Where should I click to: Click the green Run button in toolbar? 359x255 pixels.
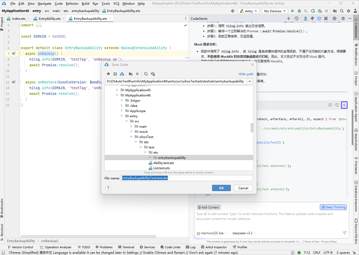tap(293, 11)
